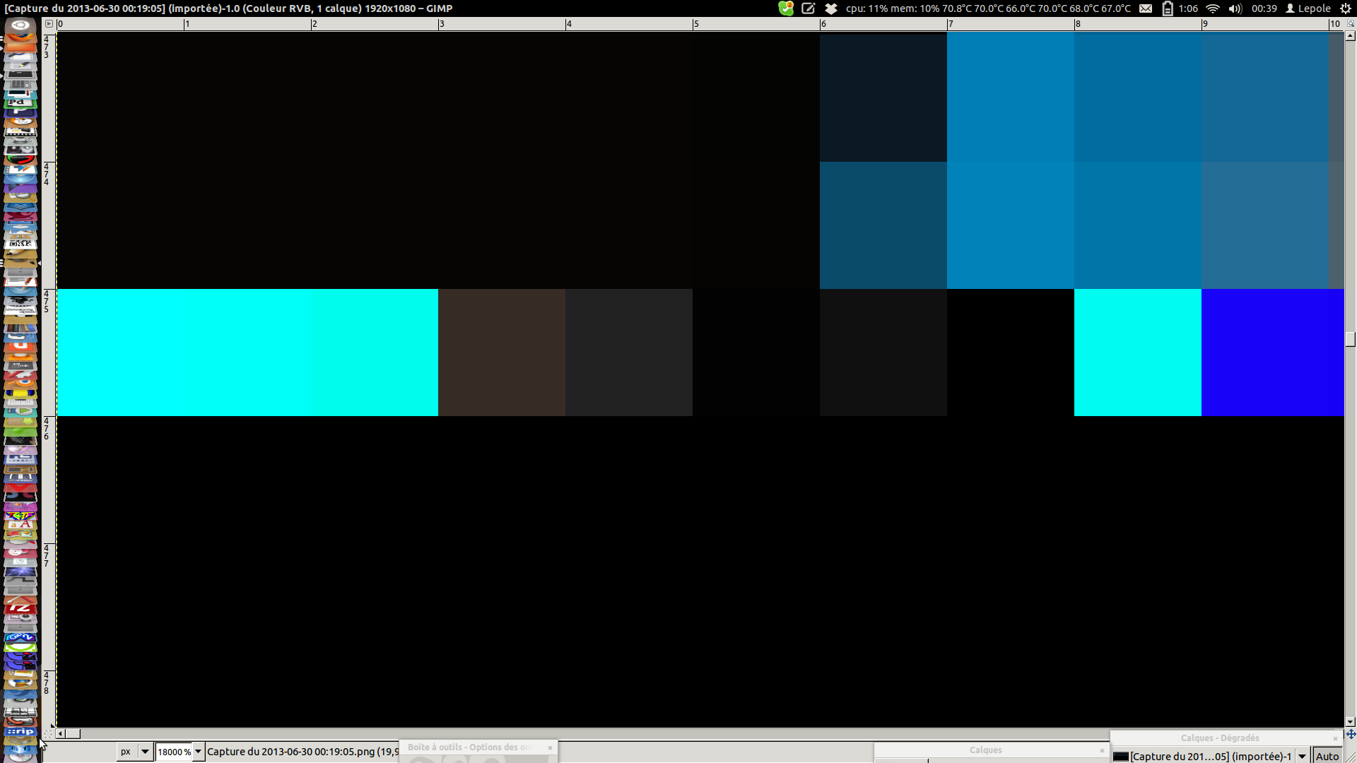This screenshot has width=1357, height=763.
Task: Click the navigation cross icon at bottom-right
Action: (x=1351, y=734)
